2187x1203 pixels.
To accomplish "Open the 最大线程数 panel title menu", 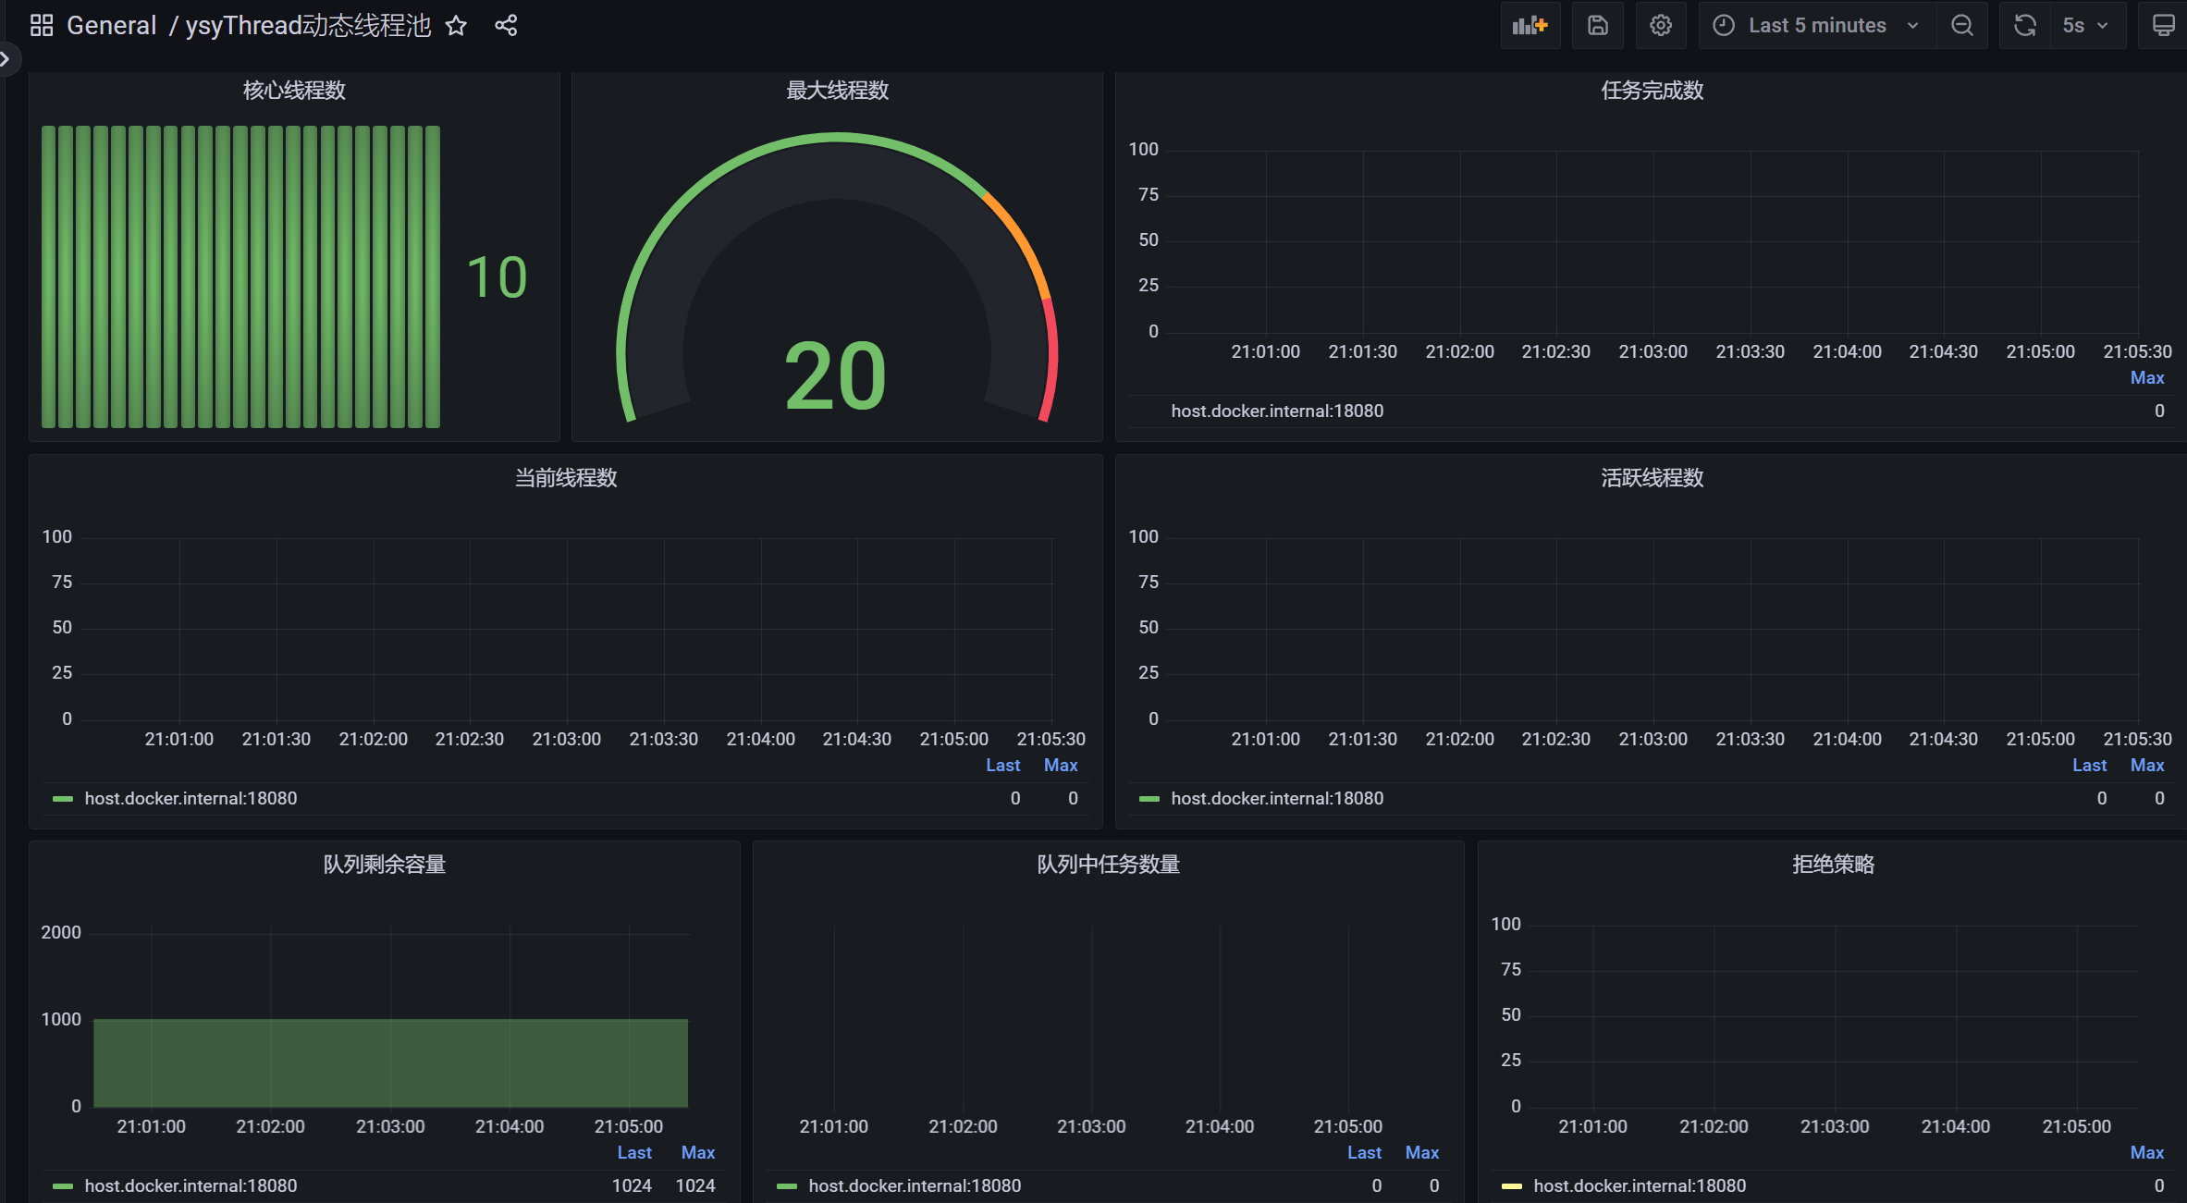I will point(837,91).
